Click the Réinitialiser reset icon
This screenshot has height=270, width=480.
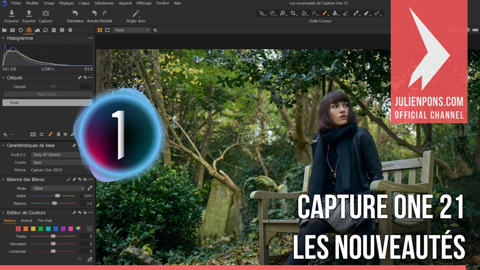point(75,13)
